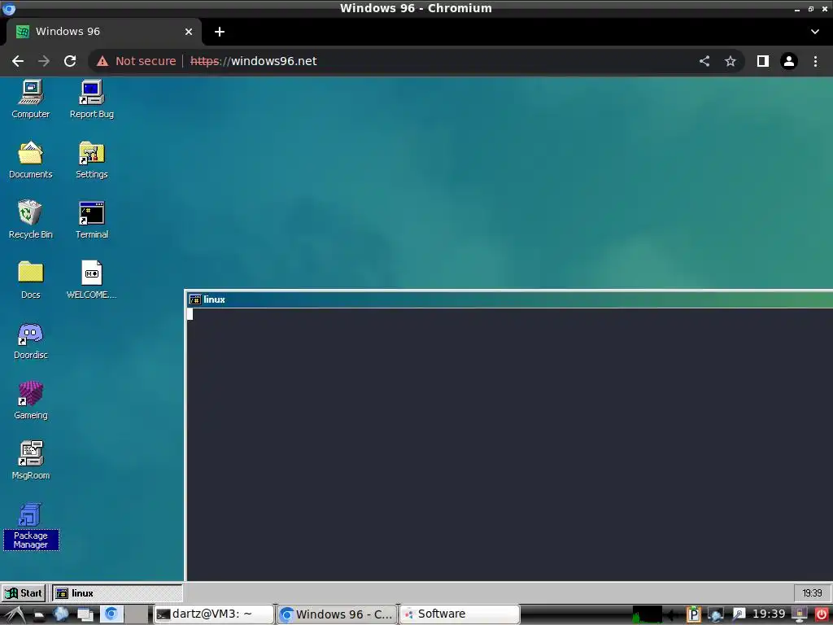The width and height of the screenshot is (833, 625).
Task: Open the Settings desktop shortcut
Action: pyautogui.click(x=91, y=160)
